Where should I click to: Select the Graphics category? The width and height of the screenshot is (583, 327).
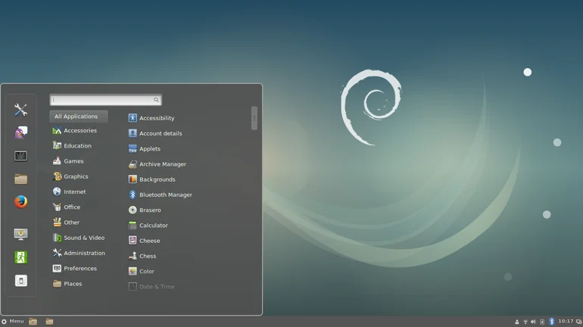75,176
